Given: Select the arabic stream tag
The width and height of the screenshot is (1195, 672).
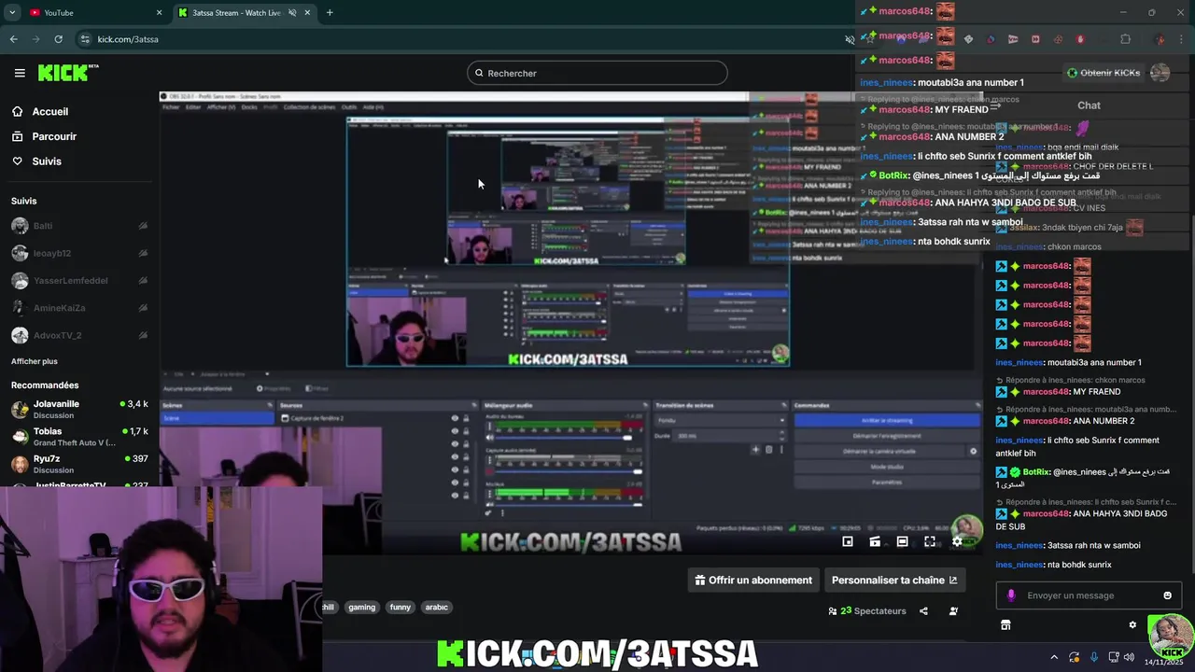Looking at the screenshot, I should pyautogui.click(x=437, y=608).
